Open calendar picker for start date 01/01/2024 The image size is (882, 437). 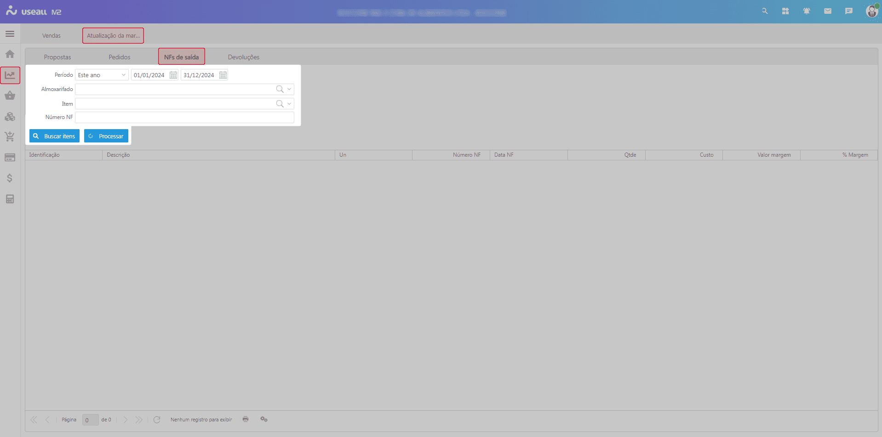pyautogui.click(x=173, y=75)
